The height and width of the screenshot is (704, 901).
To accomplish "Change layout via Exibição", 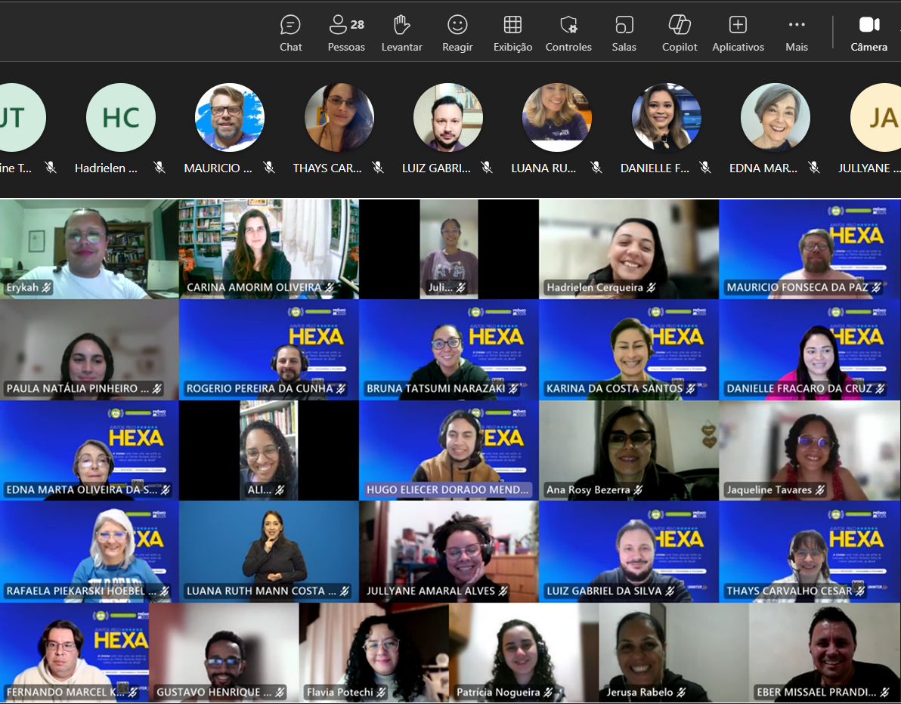I will click(x=512, y=34).
